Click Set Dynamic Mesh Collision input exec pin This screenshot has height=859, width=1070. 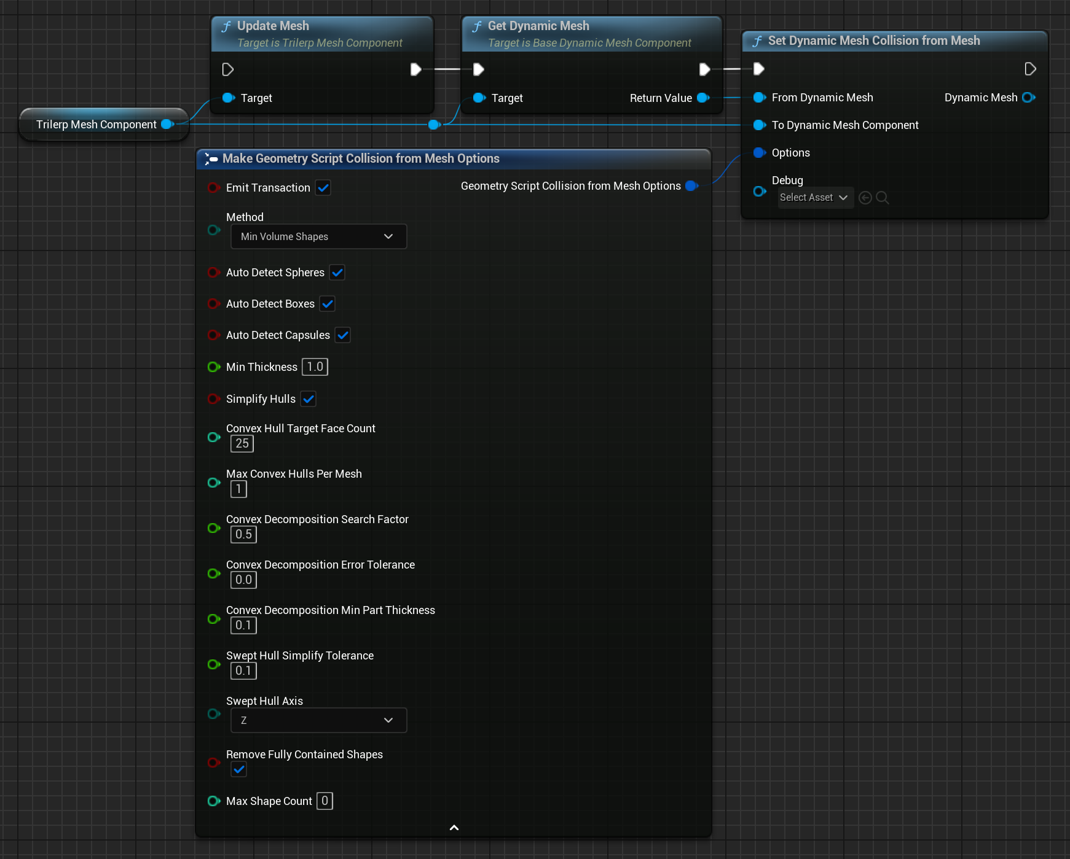pyautogui.click(x=758, y=69)
